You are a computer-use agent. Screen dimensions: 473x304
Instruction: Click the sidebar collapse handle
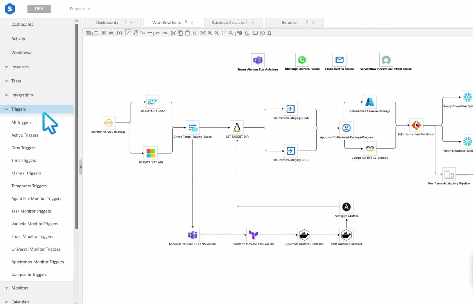[x=80, y=167]
